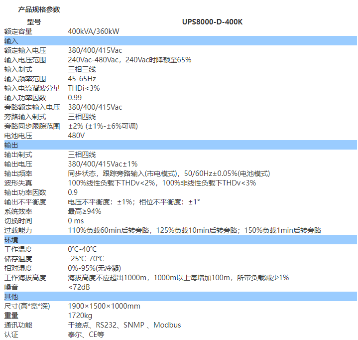This screenshot has width=358, height=340.
Task: Click the 400kVA/360kW rated capacity value
Action: 93,31
